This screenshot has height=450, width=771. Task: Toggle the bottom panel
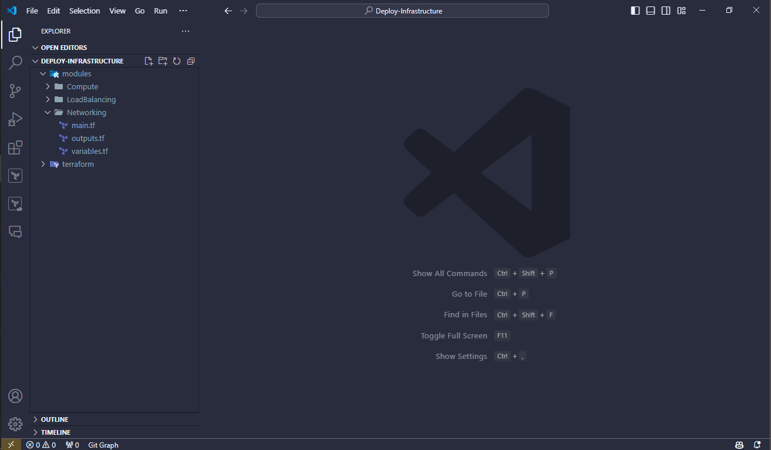[x=651, y=11]
